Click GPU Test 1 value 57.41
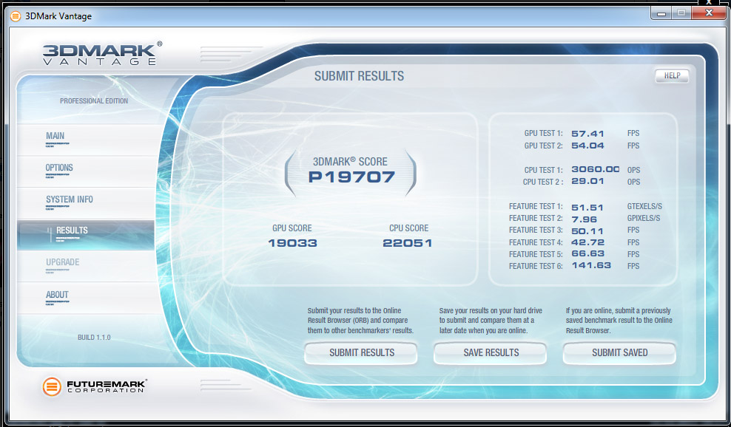 tap(587, 134)
